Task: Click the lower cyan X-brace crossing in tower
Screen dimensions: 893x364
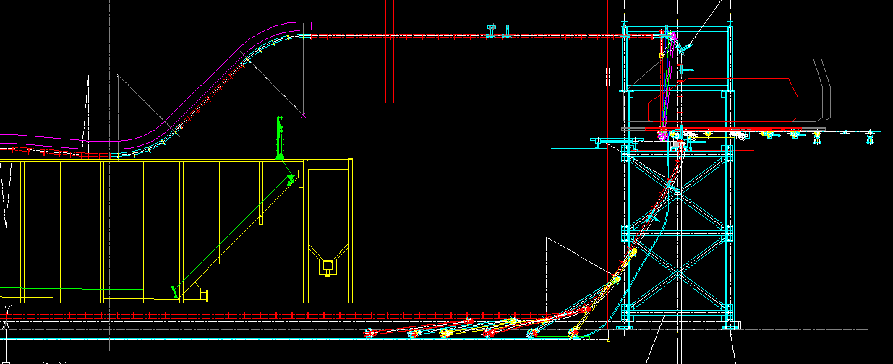Action: click(x=675, y=274)
